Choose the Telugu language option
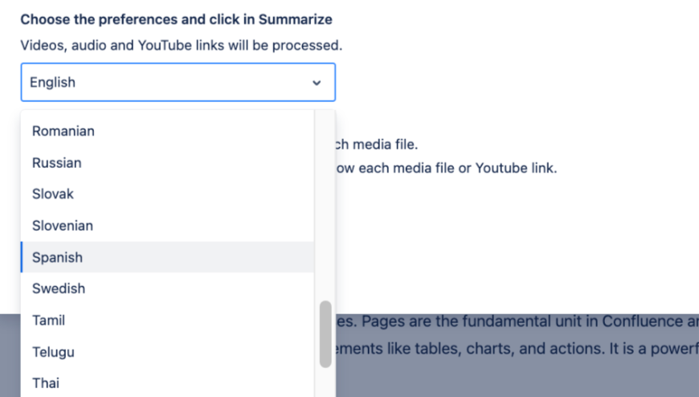This screenshot has height=397, width=699. click(54, 351)
